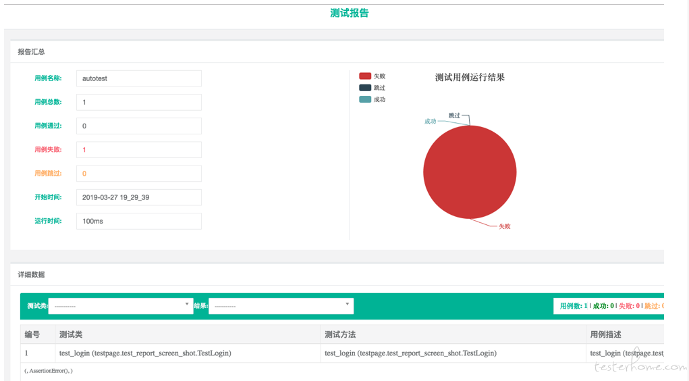Click the 用例名称 field showing autotest
689x381 pixels.
[x=139, y=78]
